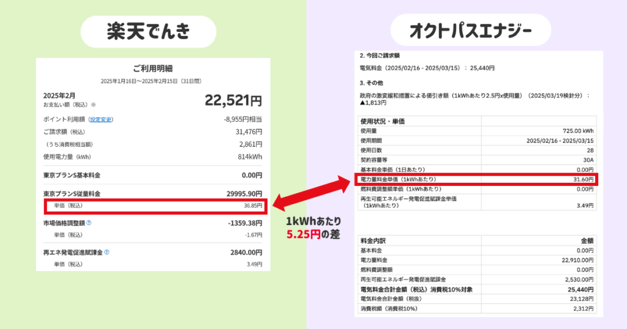Select the 使用日数 value 28
The image size is (627, 329).
click(x=590, y=150)
